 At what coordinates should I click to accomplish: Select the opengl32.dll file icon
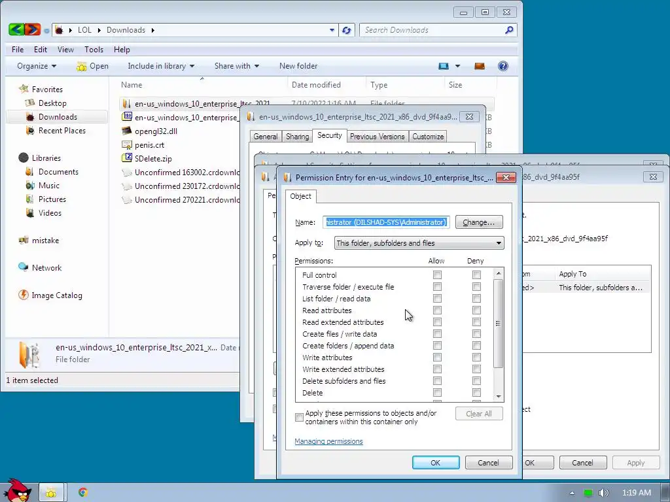[127, 131]
